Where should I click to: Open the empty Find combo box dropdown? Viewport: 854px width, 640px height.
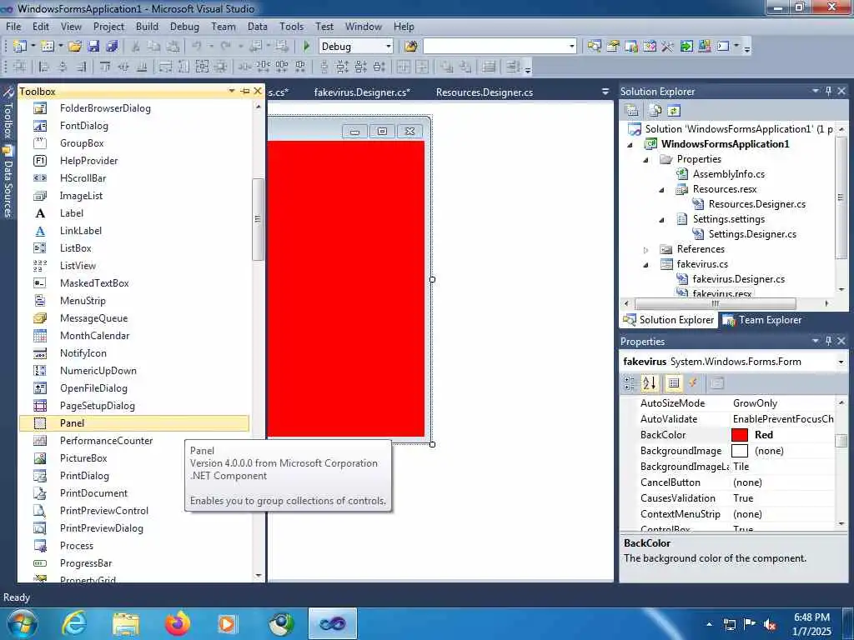click(x=571, y=47)
